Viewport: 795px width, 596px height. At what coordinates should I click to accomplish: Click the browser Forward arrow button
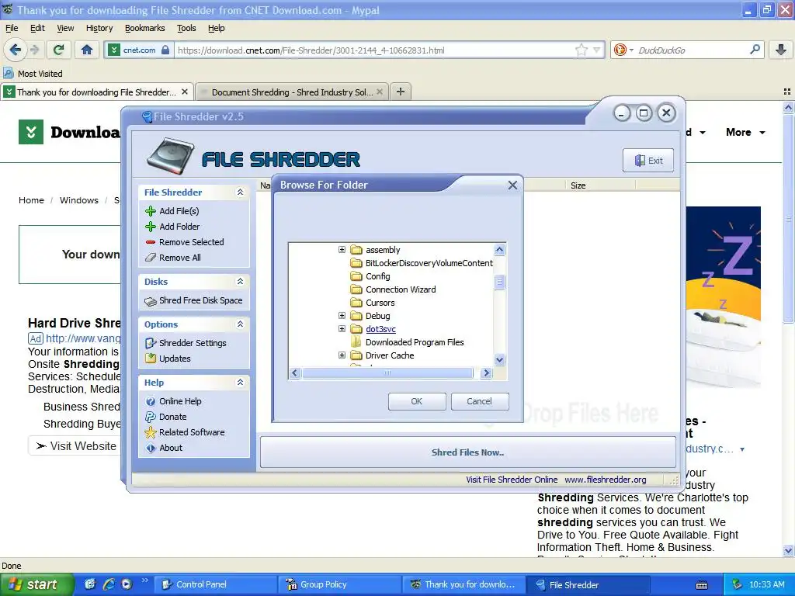coord(34,50)
